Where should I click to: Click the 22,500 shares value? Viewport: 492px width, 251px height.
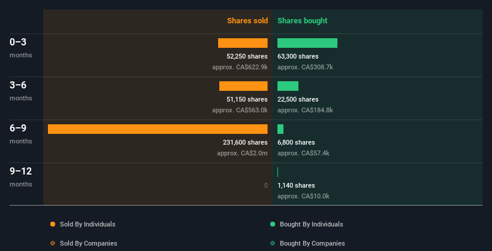pos(298,99)
